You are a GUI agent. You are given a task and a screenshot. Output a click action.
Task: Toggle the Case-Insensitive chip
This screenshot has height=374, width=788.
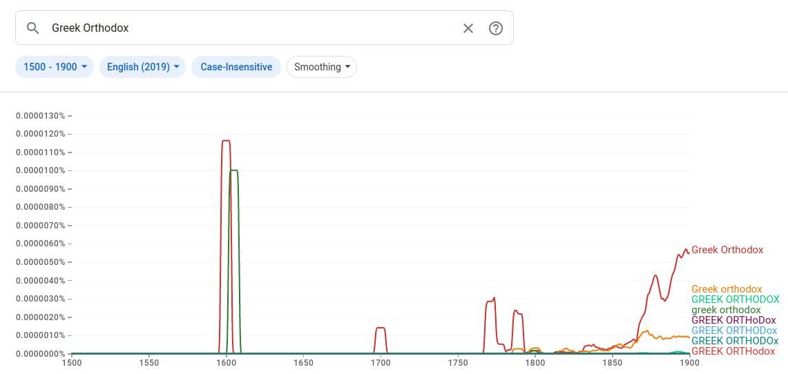[x=236, y=67]
